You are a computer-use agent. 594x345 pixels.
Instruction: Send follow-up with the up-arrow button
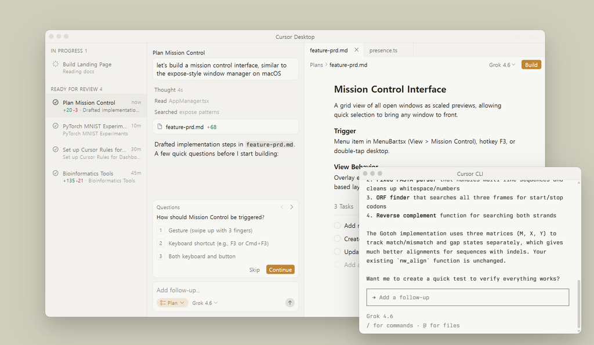(x=289, y=303)
